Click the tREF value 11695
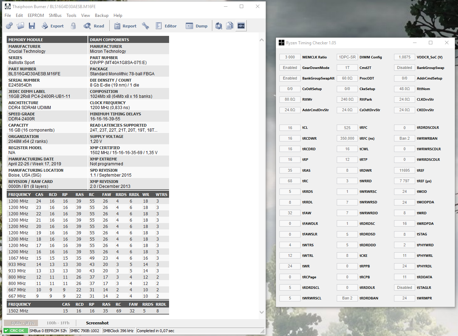This screenshot has width=458, height=336. point(405,170)
